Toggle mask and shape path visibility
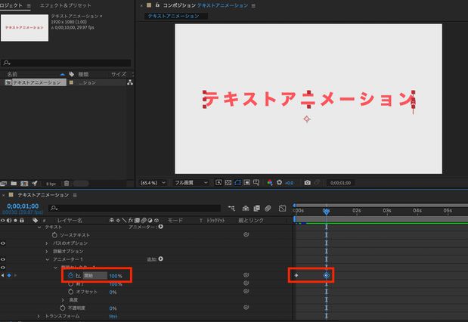468x322 pixels. (237, 182)
